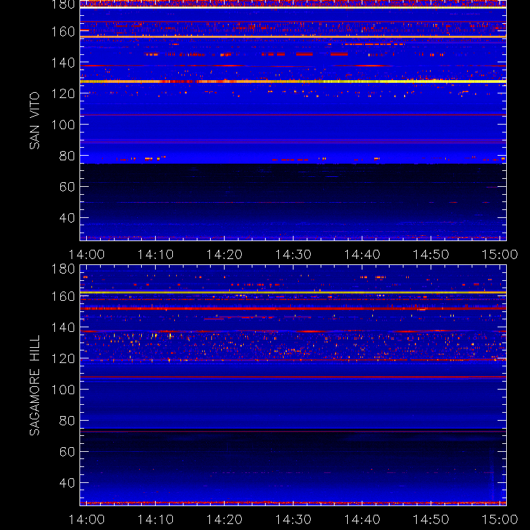Pick the 80 tick label on Sagamore Hill plot
The image size is (530, 530).
coord(67,421)
